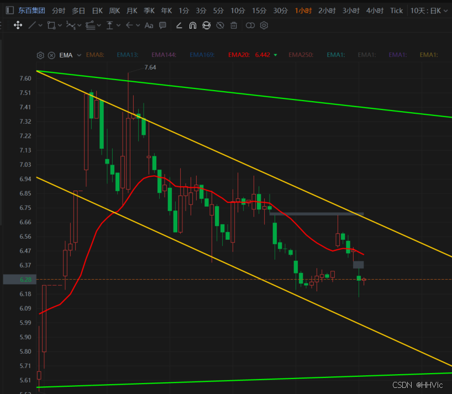This screenshot has width=452, height=394.
Task: Select the price range measure tool
Action: (x=109, y=25)
